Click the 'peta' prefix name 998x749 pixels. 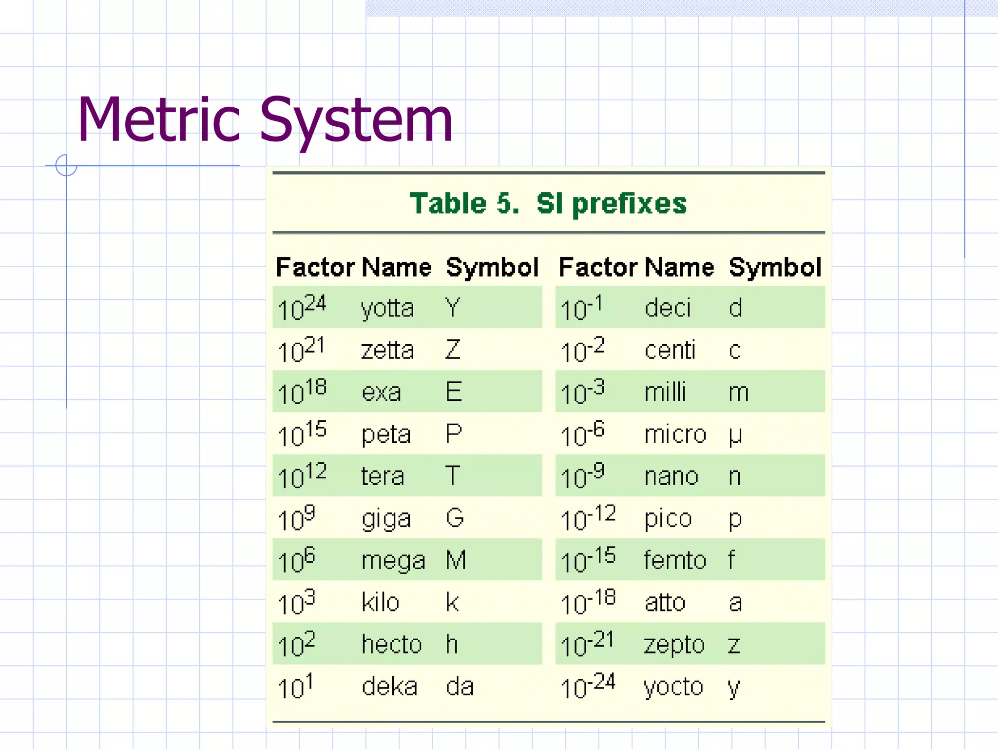pyautogui.click(x=386, y=434)
